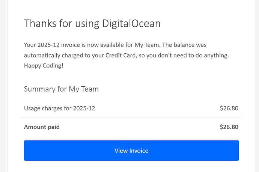The image size is (259, 172).
Task: Click the word "DigitalOcean" in the heading
Action: [131, 23]
